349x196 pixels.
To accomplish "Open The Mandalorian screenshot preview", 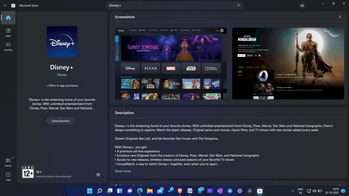I will [288, 63].
